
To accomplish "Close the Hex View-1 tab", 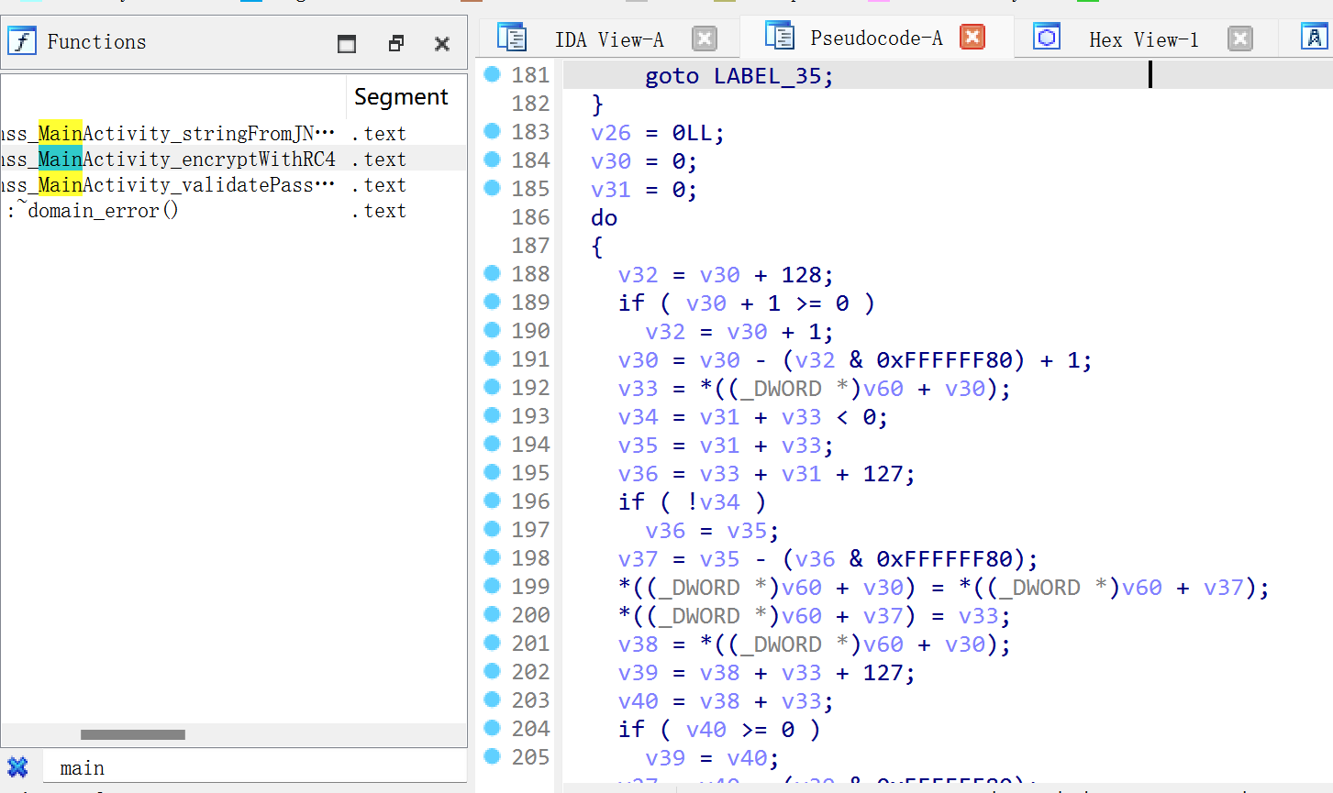I will pos(1239,39).
